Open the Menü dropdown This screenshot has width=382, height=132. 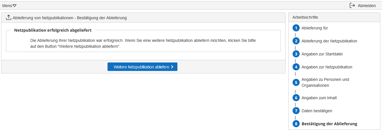tap(9, 5)
